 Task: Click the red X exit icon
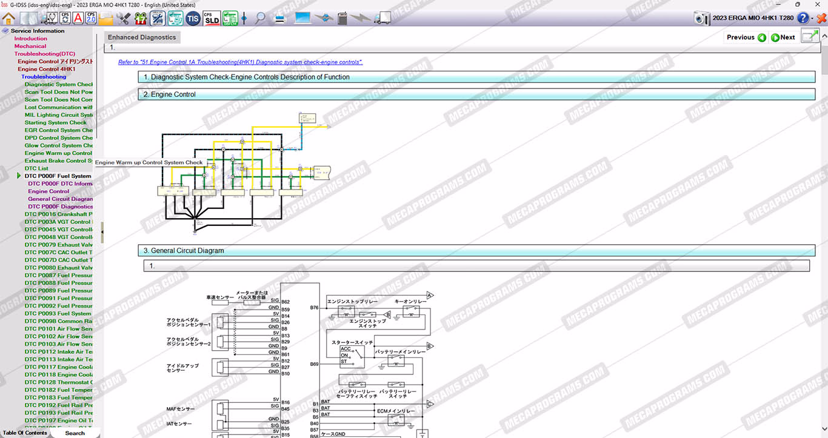(821, 19)
